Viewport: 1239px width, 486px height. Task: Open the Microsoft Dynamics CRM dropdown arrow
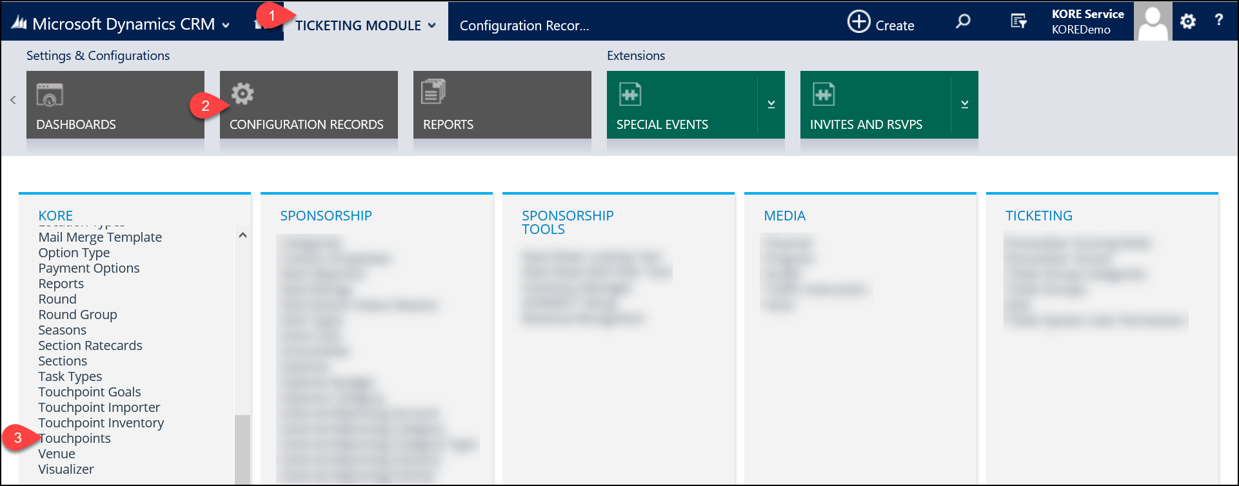coord(226,25)
